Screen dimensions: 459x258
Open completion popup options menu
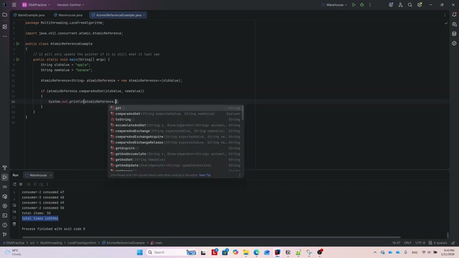240,175
